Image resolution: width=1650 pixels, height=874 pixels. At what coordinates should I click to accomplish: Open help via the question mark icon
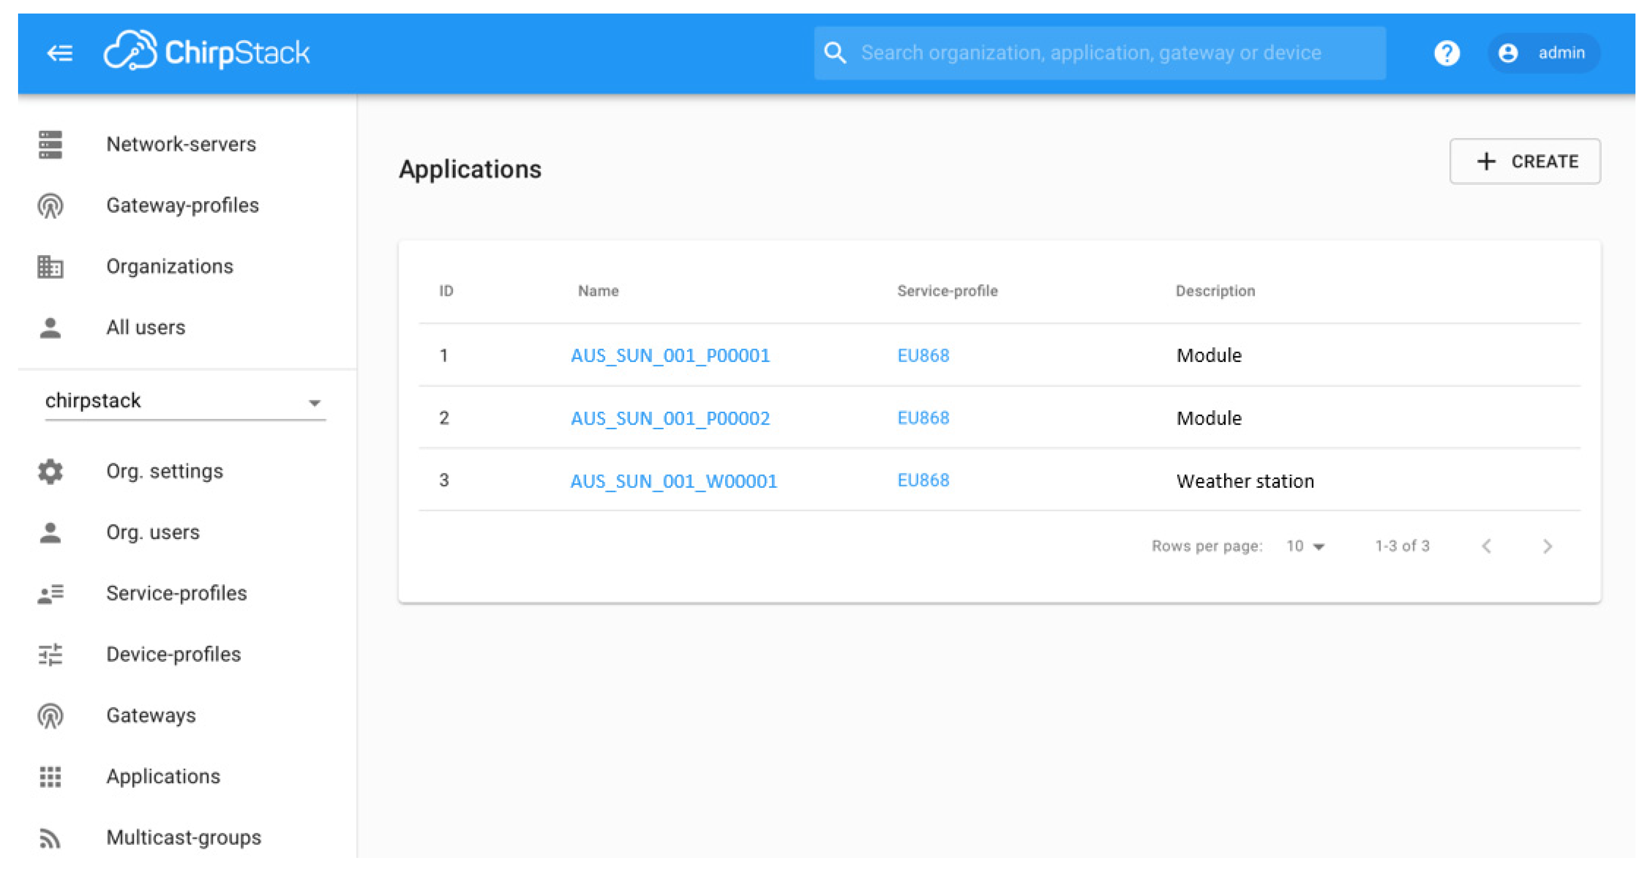tap(1446, 53)
